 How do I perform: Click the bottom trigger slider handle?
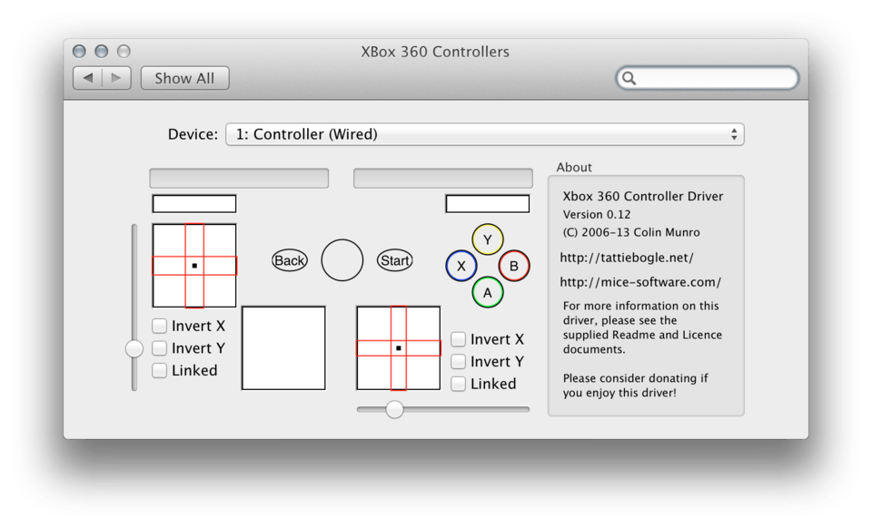click(394, 409)
